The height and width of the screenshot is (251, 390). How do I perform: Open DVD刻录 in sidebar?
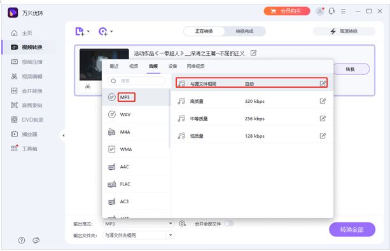pyautogui.click(x=27, y=120)
